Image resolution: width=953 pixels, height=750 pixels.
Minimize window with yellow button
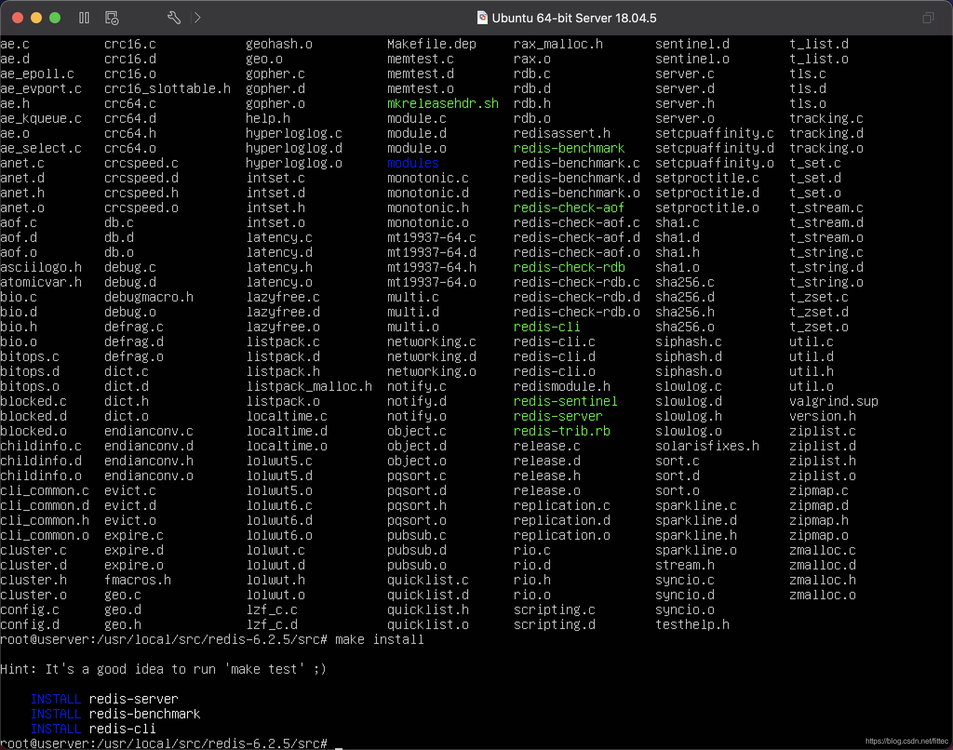pos(36,18)
